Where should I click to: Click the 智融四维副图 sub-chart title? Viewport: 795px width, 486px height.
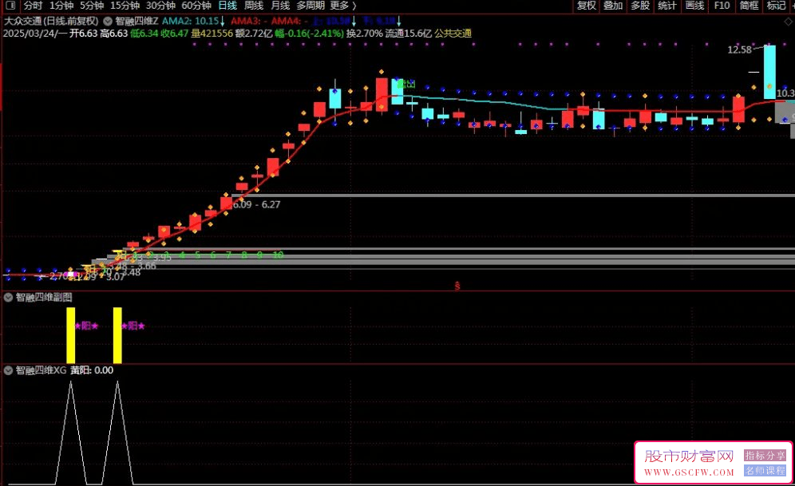pos(44,298)
